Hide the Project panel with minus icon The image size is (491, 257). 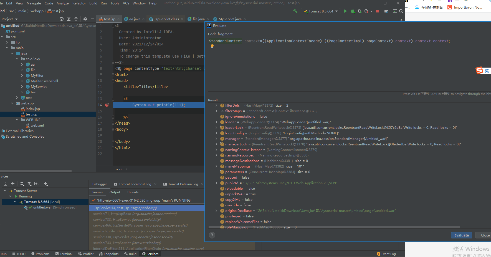92,19
